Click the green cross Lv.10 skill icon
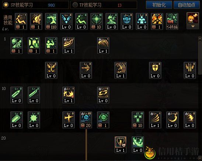The image size is (202, 161). tap(138, 120)
